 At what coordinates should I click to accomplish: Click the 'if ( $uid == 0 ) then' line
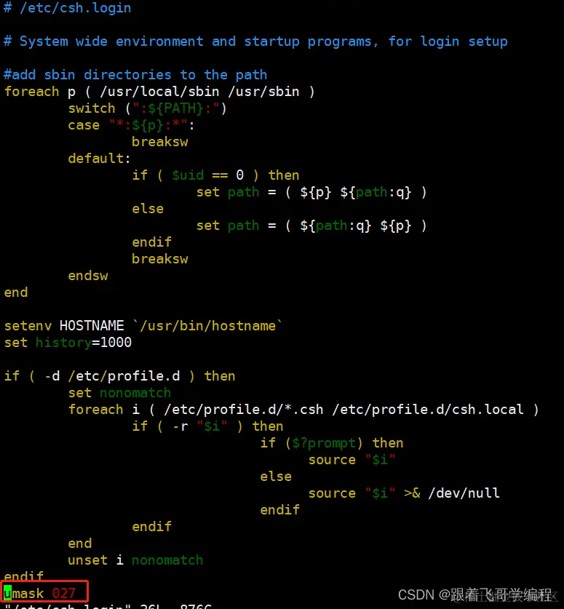coord(215,175)
